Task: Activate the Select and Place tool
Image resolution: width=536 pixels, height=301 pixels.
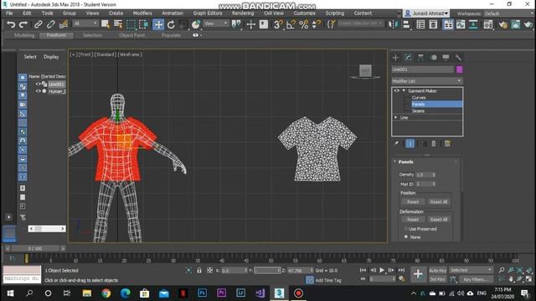Action: click(x=195, y=24)
